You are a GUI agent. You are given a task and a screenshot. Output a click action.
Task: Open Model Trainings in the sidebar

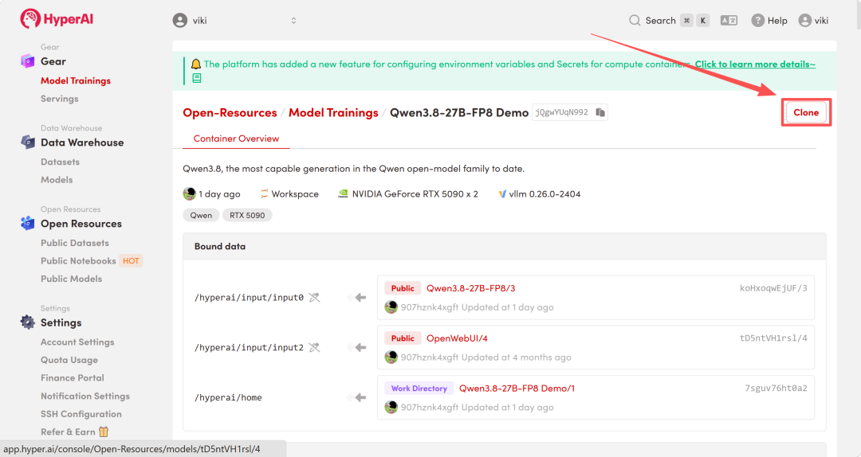(76, 80)
